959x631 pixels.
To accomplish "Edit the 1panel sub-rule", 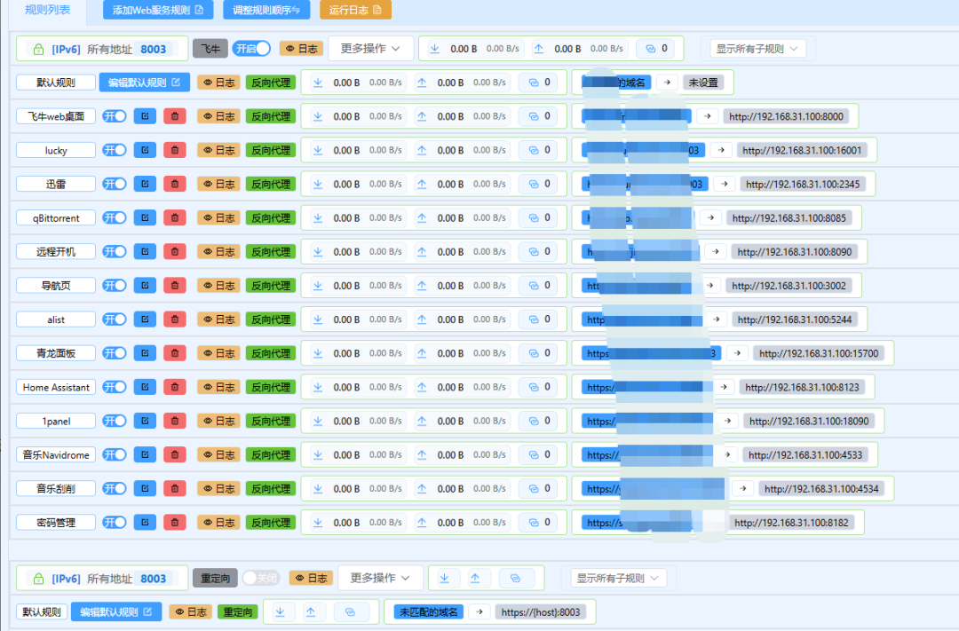I will [145, 421].
